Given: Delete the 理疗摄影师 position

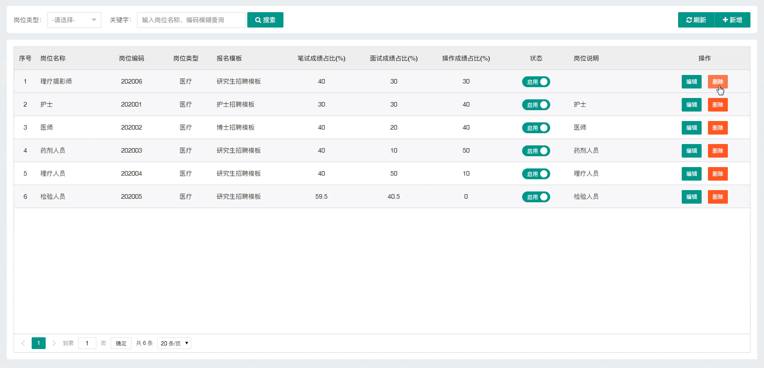Looking at the screenshot, I should coord(717,82).
